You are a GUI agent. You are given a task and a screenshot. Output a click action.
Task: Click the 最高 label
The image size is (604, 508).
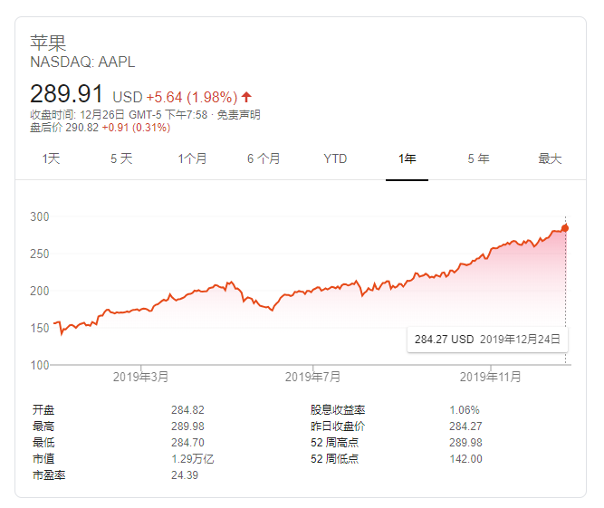point(43,427)
